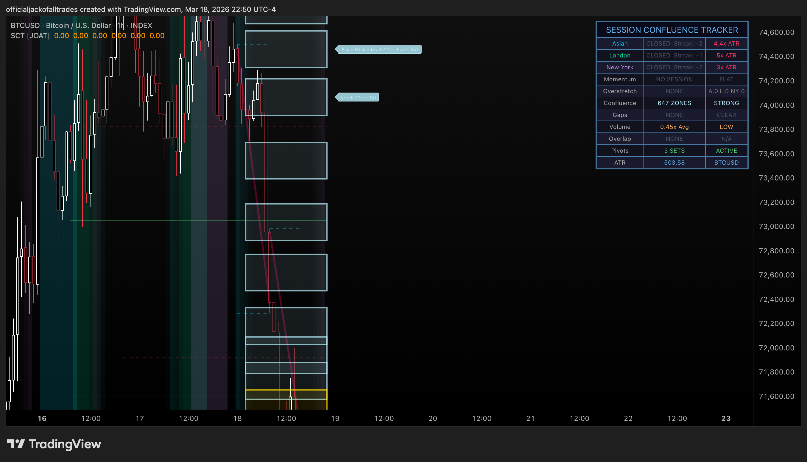This screenshot has height=462, width=807.
Task: Click the STRONG confluence status
Action: 726,103
